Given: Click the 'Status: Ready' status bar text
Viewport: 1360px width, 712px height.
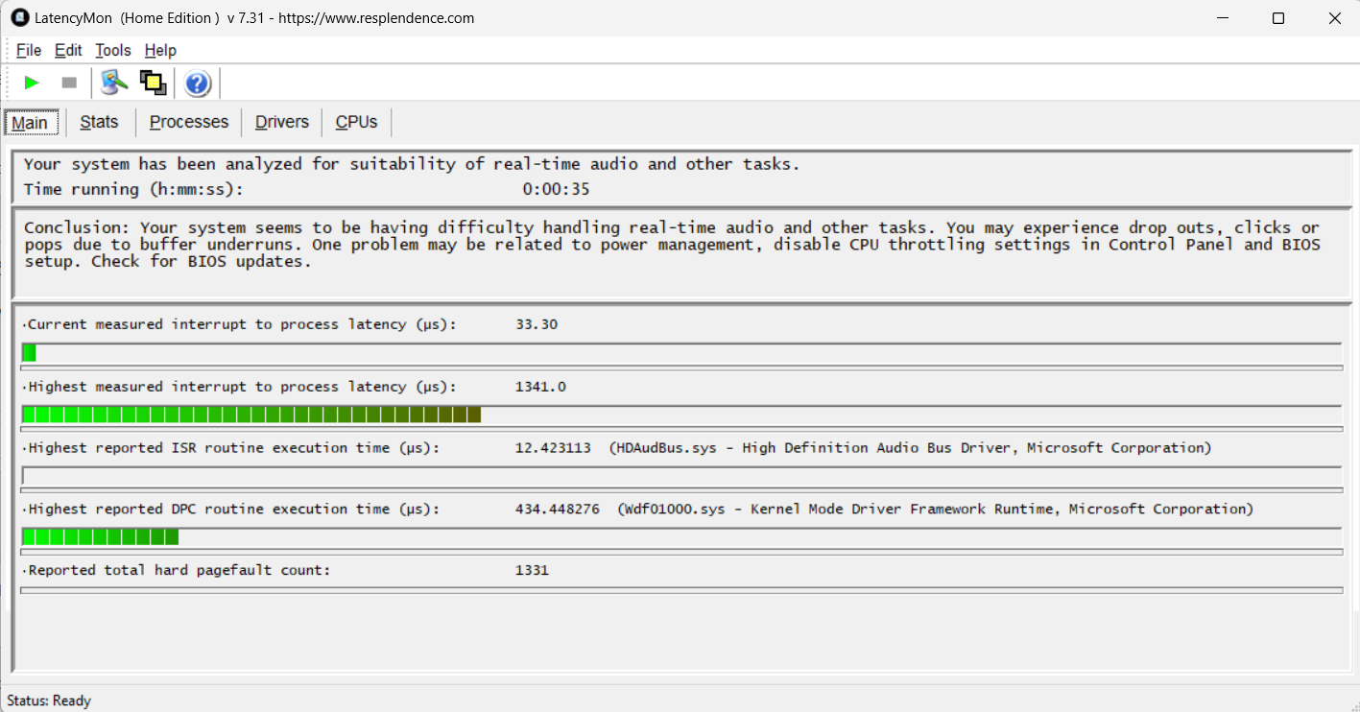Looking at the screenshot, I should (x=49, y=700).
